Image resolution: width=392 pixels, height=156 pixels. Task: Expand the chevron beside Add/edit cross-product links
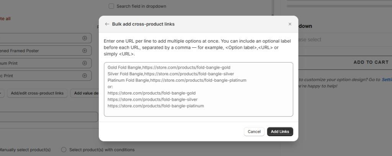[x=2, y=93]
